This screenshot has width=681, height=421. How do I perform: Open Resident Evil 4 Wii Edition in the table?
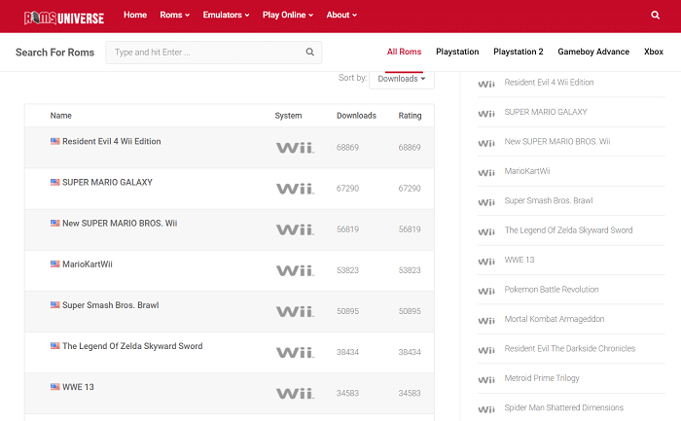pos(112,142)
